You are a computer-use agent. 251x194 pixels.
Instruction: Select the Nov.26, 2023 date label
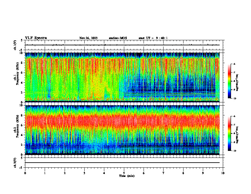click(88, 38)
